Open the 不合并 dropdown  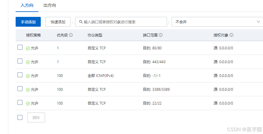pos(217,22)
